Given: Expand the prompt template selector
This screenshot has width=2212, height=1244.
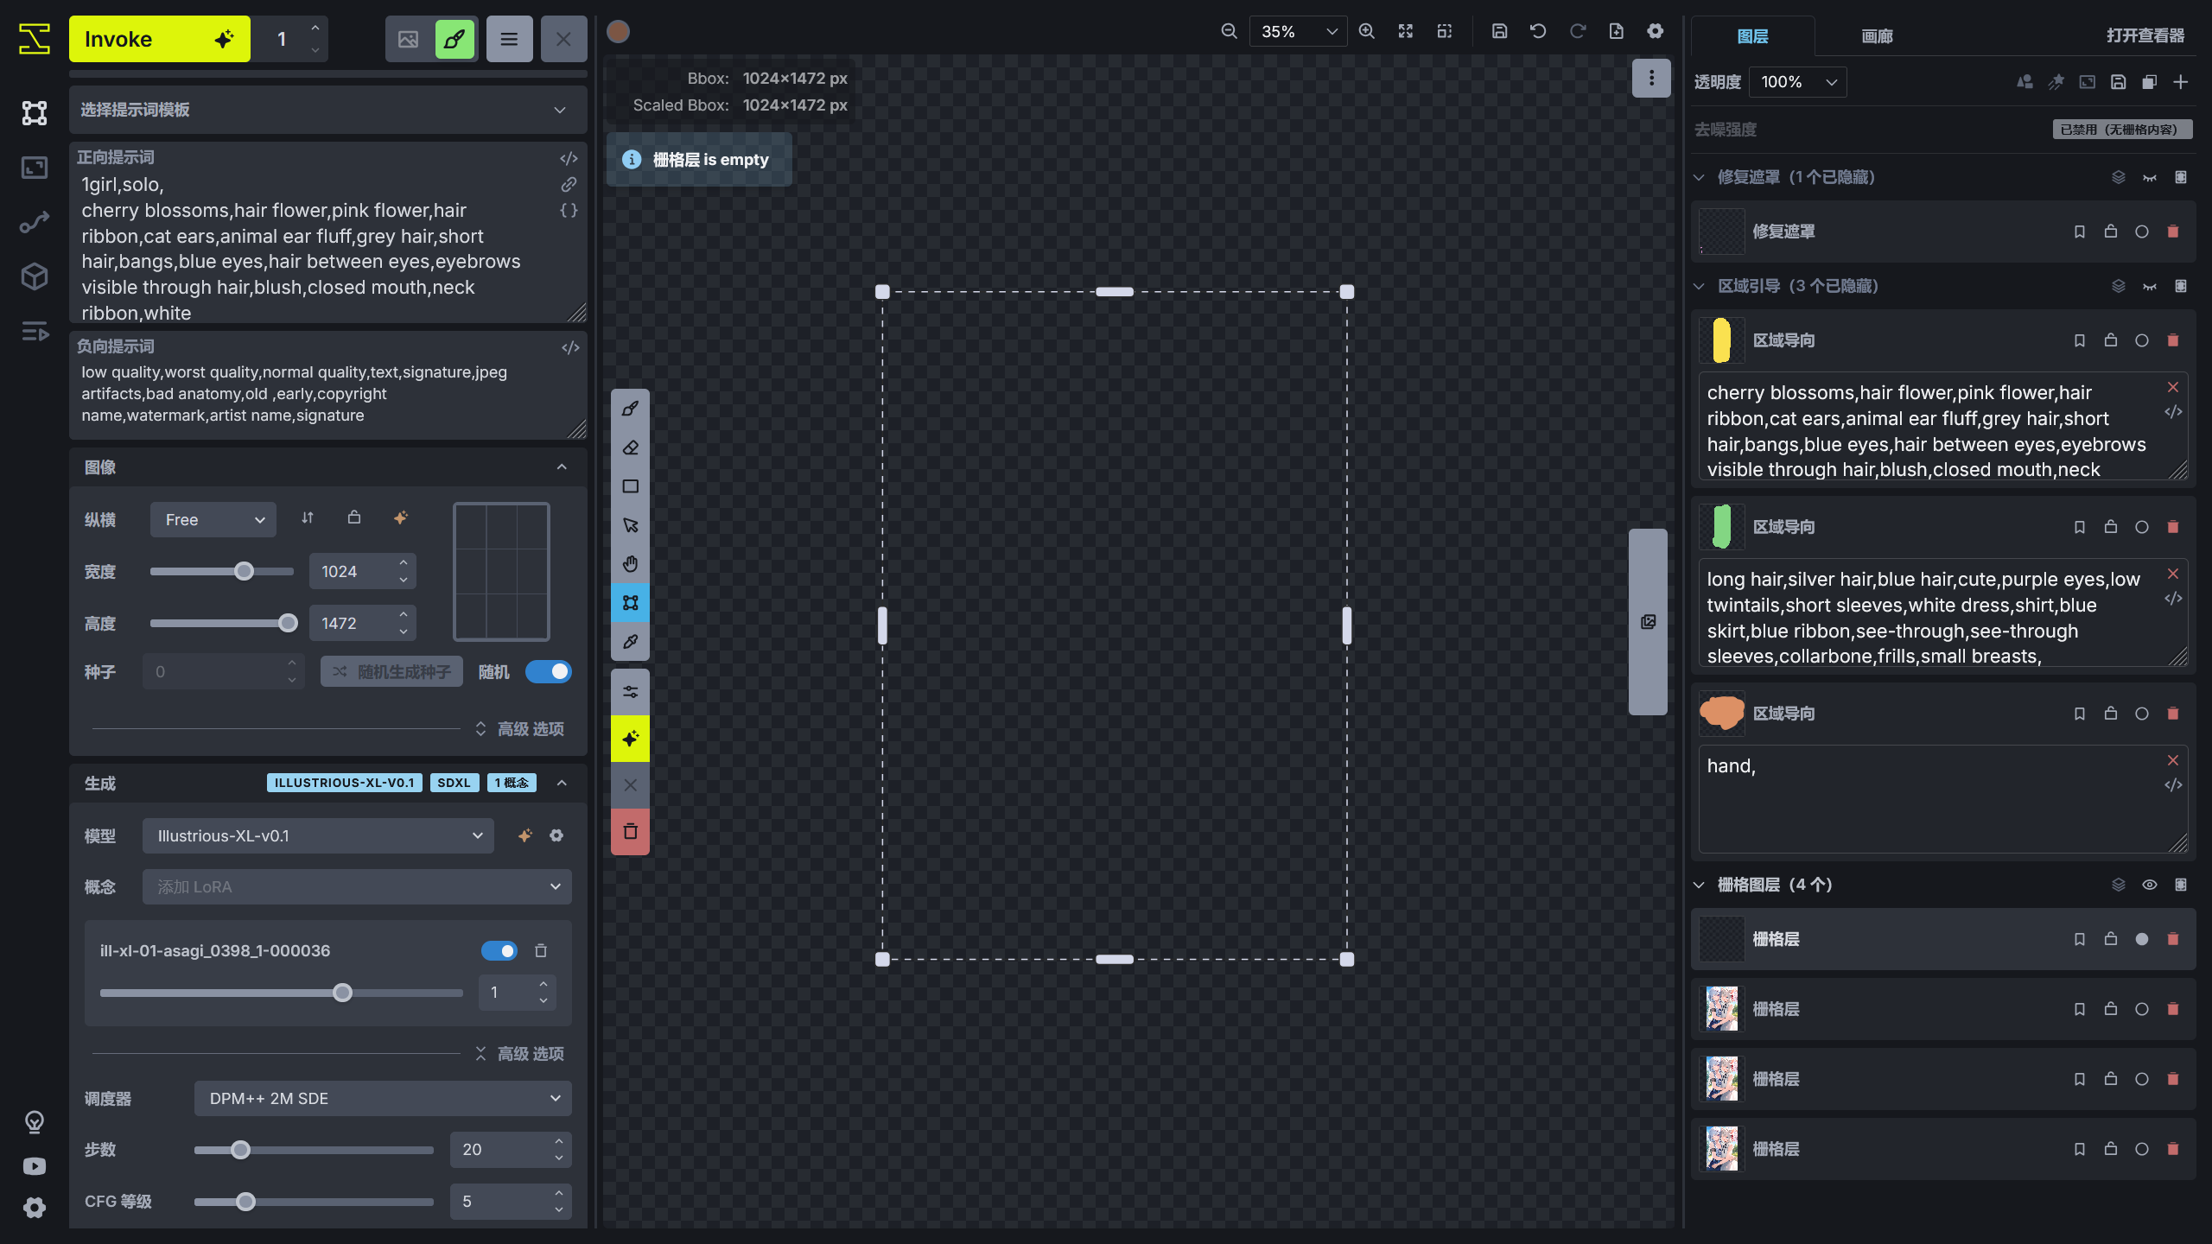Looking at the screenshot, I should [328, 110].
